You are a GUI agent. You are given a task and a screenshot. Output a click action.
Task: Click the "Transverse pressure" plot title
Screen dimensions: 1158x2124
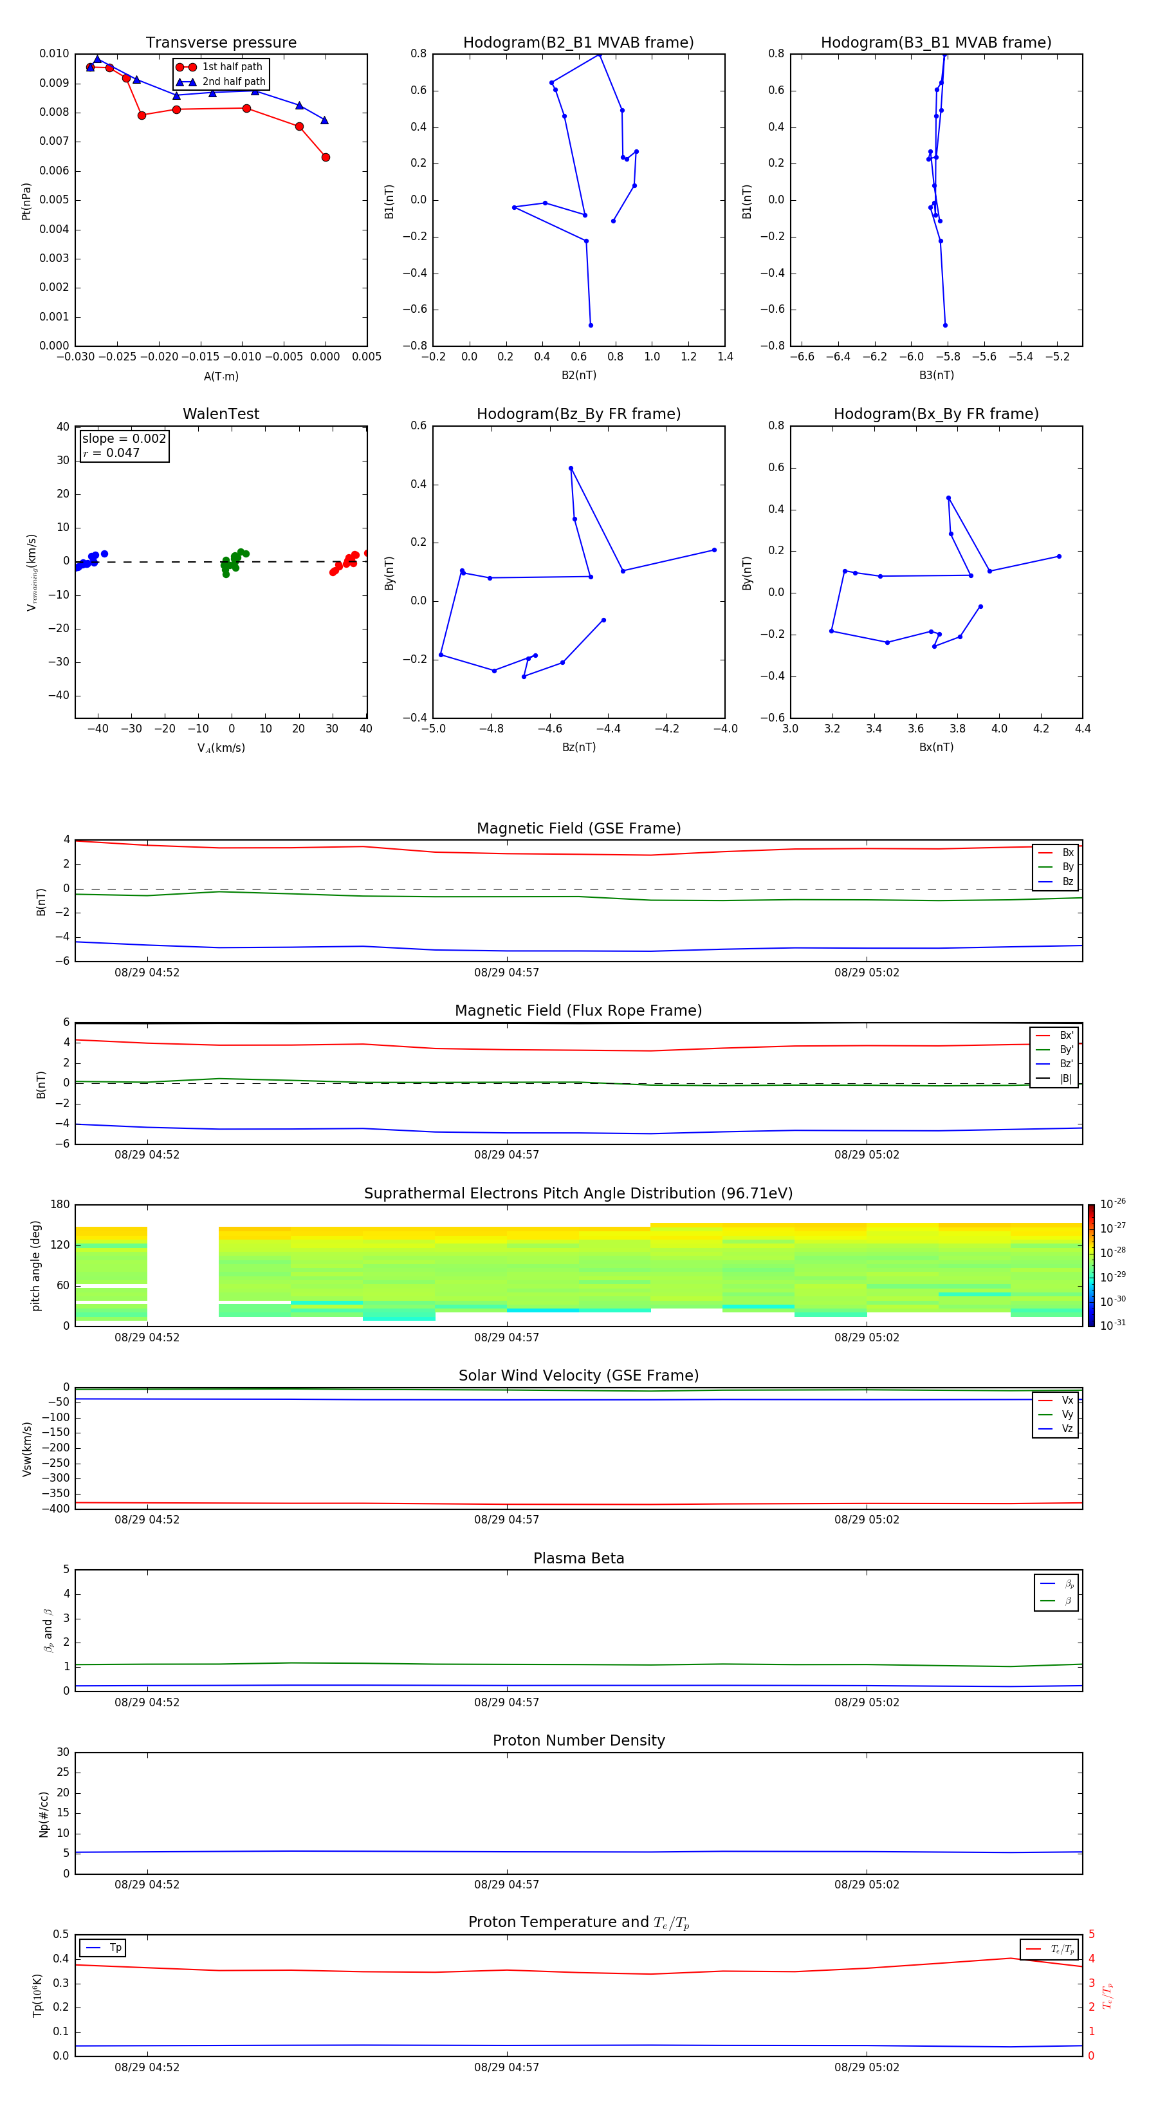coord(221,42)
